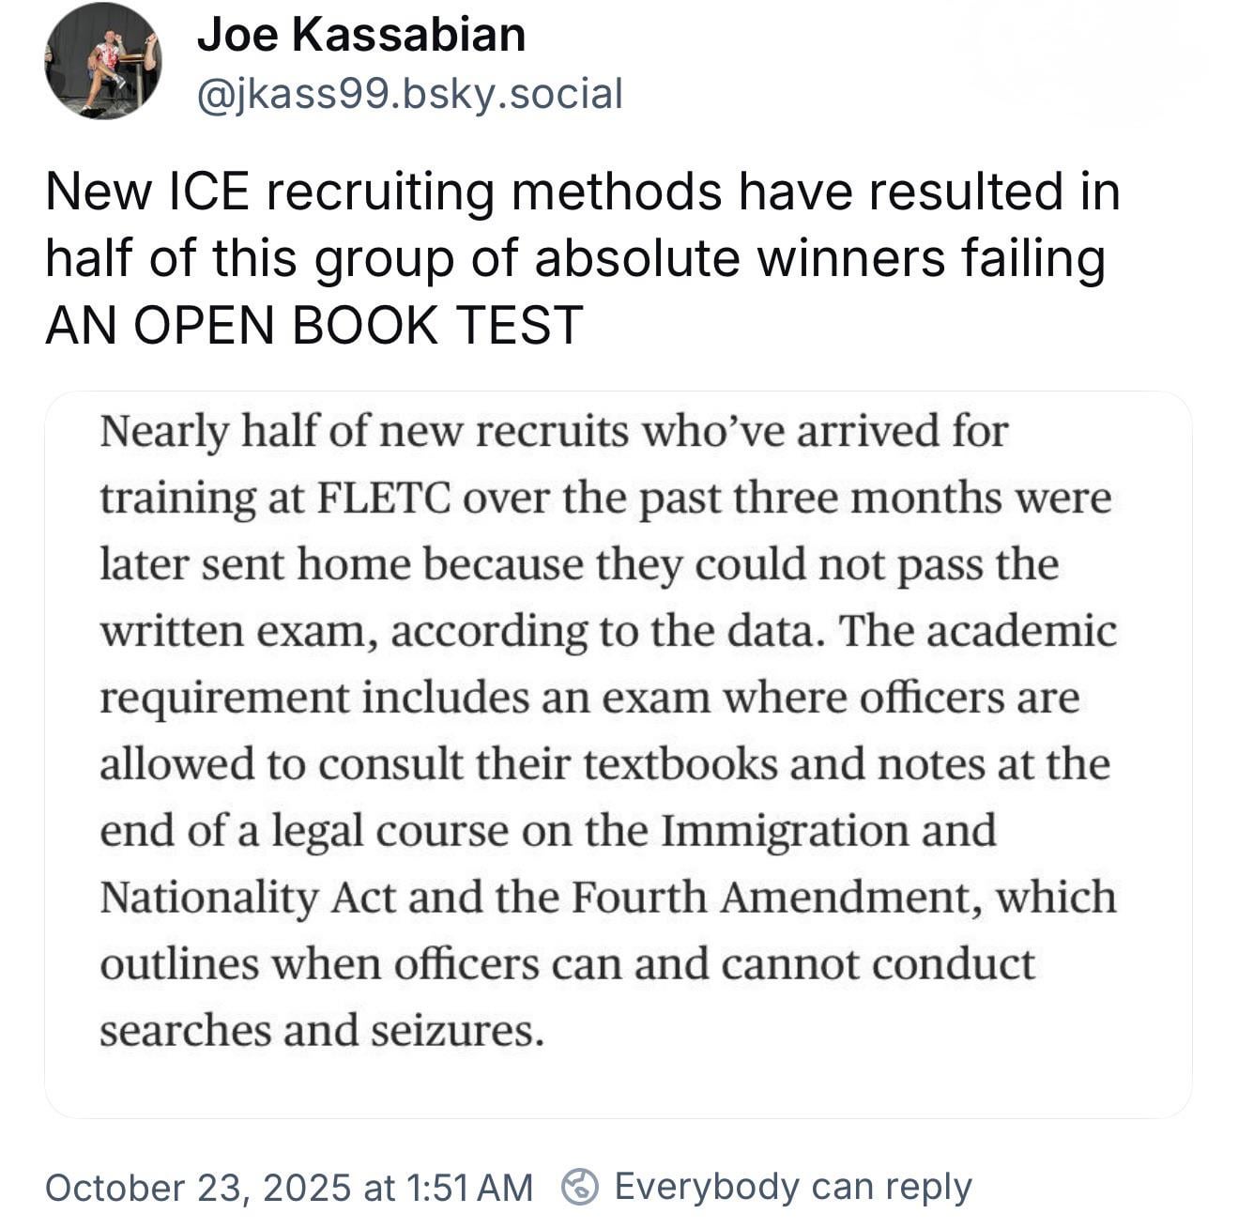Click the globe reply-settings icon
The height and width of the screenshot is (1229, 1238).
[579, 1187]
